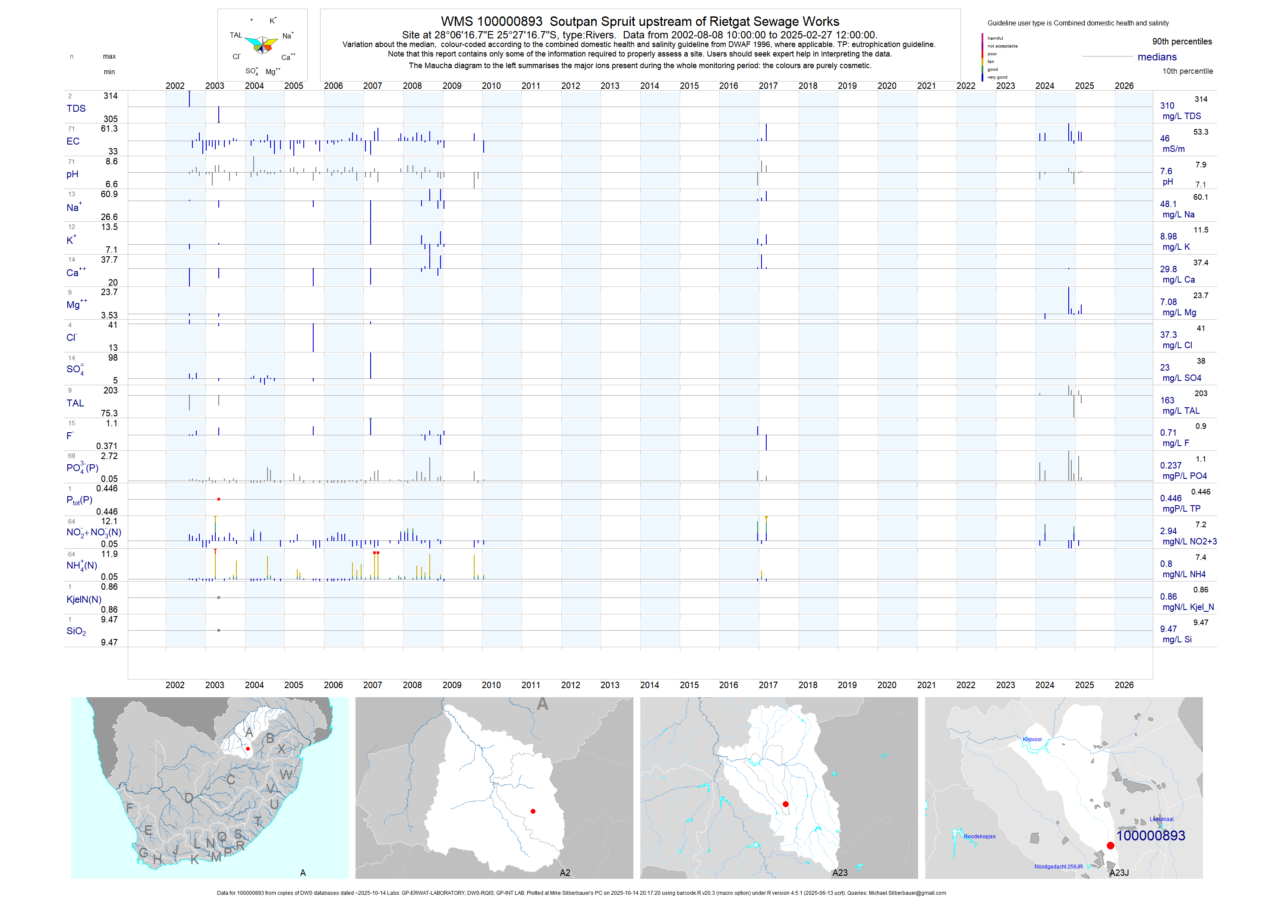The width and height of the screenshot is (1281, 906).
Task: Click the TDS row label
Action: point(76,108)
